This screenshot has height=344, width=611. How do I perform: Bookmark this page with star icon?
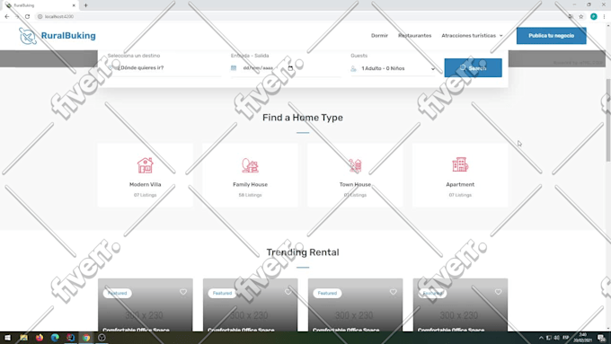(x=581, y=16)
